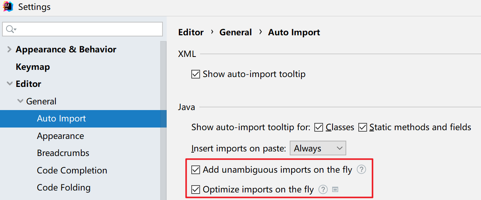Image resolution: width=481 pixels, height=200 pixels.
Task: Go to Breadcrumbs settings page
Action: point(63,153)
